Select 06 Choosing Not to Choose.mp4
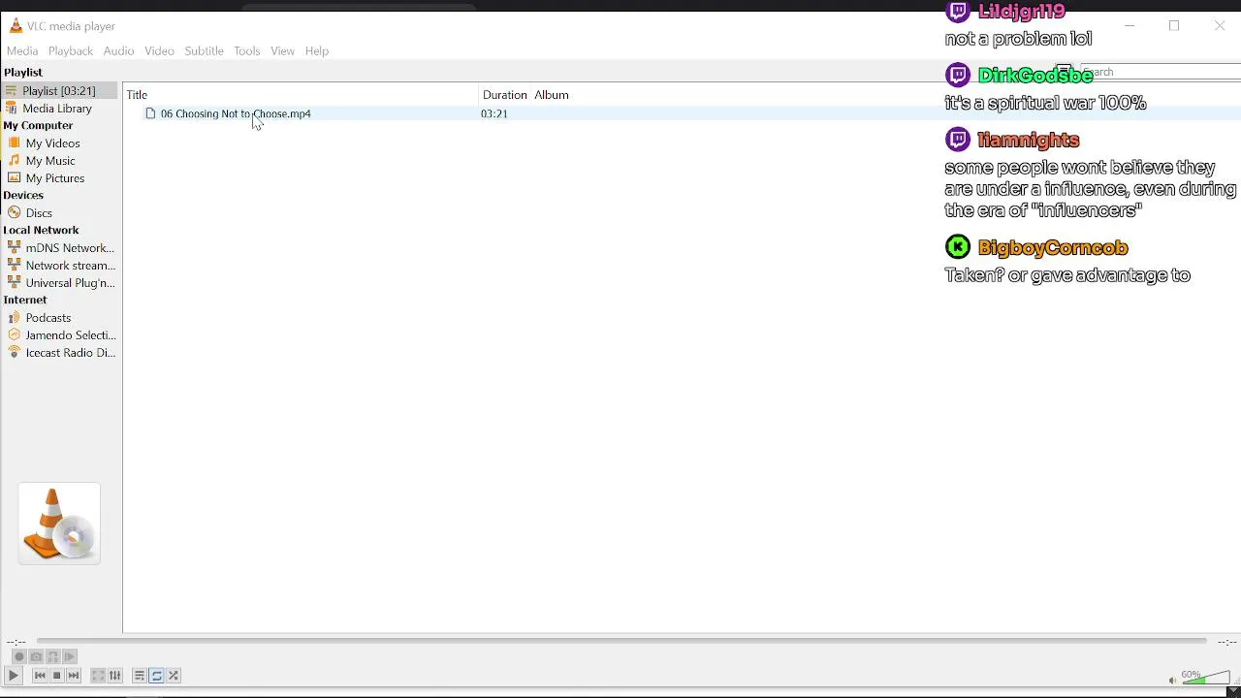Viewport: 1241px width, 698px height. pyautogui.click(x=236, y=113)
